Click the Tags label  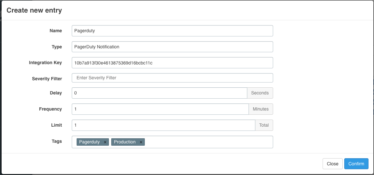point(57,141)
